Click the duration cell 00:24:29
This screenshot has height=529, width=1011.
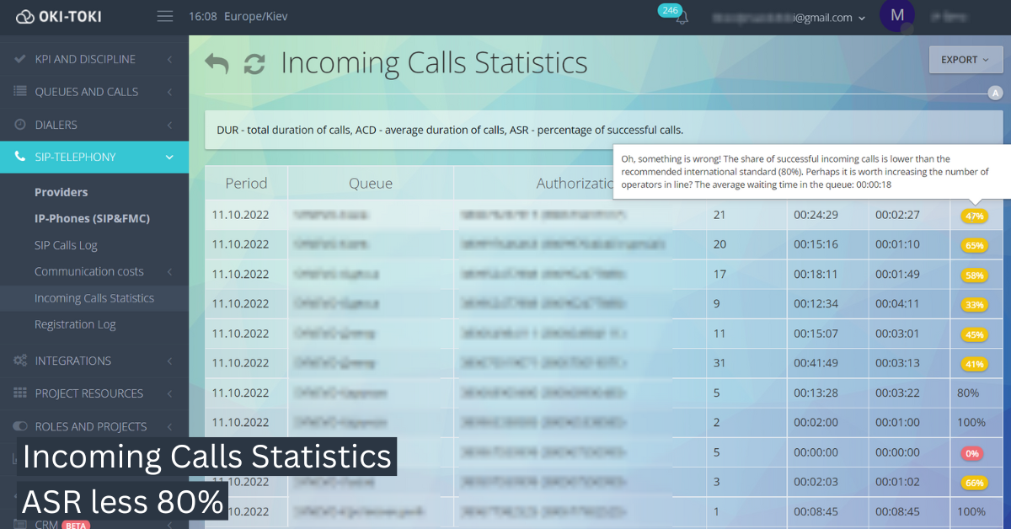click(x=816, y=215)
